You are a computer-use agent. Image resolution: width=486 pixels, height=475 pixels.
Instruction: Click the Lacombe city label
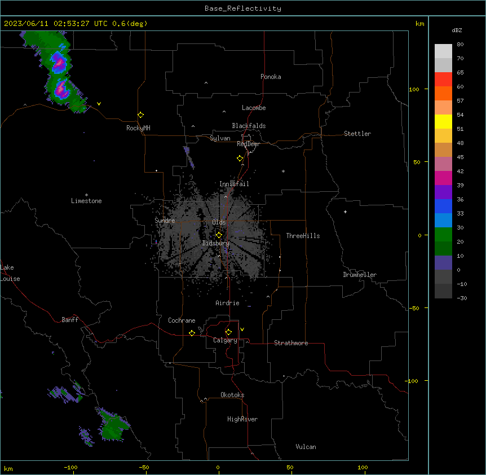(254, 108)
